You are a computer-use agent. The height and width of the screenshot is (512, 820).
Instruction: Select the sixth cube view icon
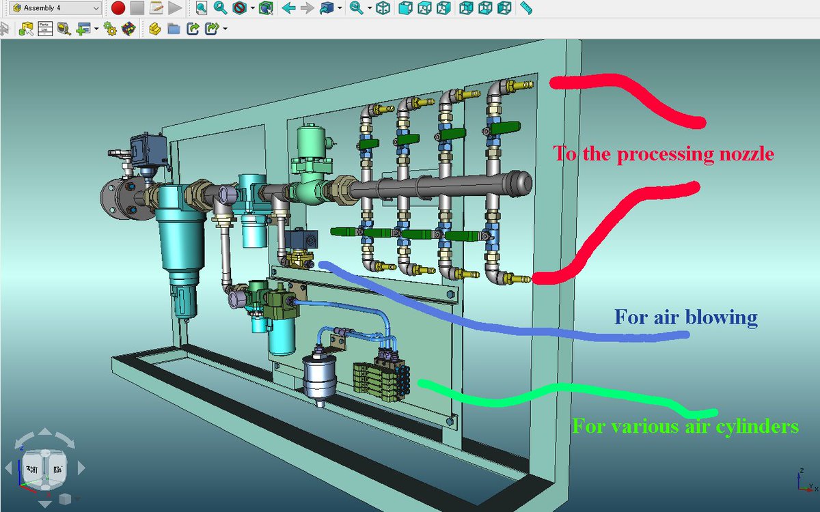504,8
